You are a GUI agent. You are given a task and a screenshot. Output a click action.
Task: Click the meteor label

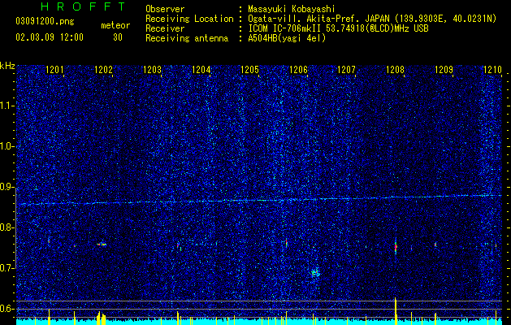pos(115,25)
